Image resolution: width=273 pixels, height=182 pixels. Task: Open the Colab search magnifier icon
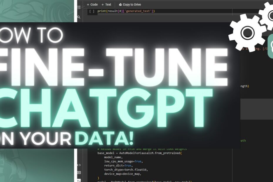coord(79,17)
